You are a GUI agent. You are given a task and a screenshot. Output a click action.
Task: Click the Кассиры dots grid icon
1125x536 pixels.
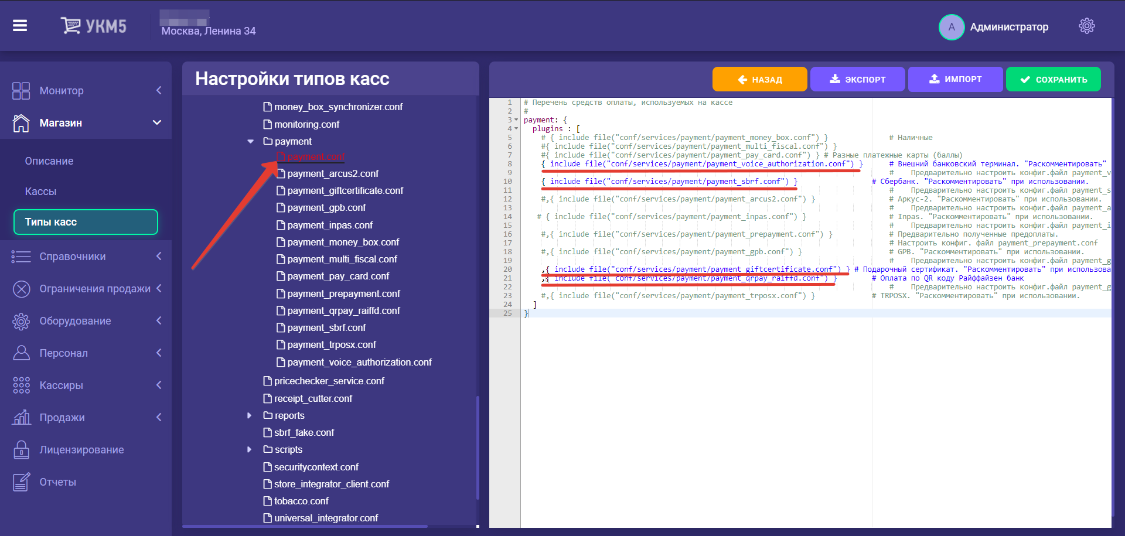pos(21,385)
